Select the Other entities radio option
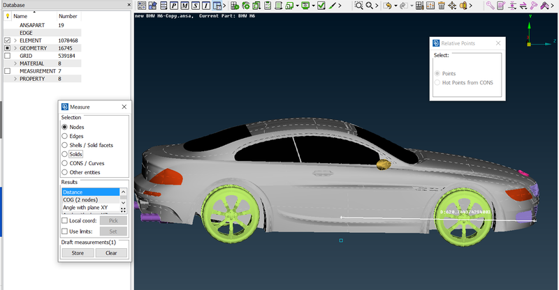This screenshot has height=290, width=559. tap(64, 172)
